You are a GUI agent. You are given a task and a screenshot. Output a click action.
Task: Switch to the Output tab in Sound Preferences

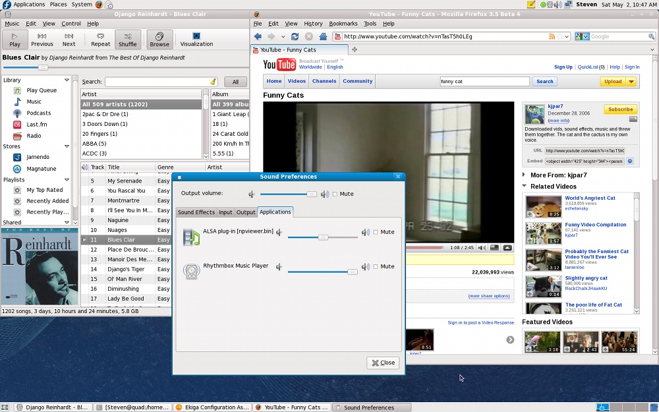coord(246,212)
